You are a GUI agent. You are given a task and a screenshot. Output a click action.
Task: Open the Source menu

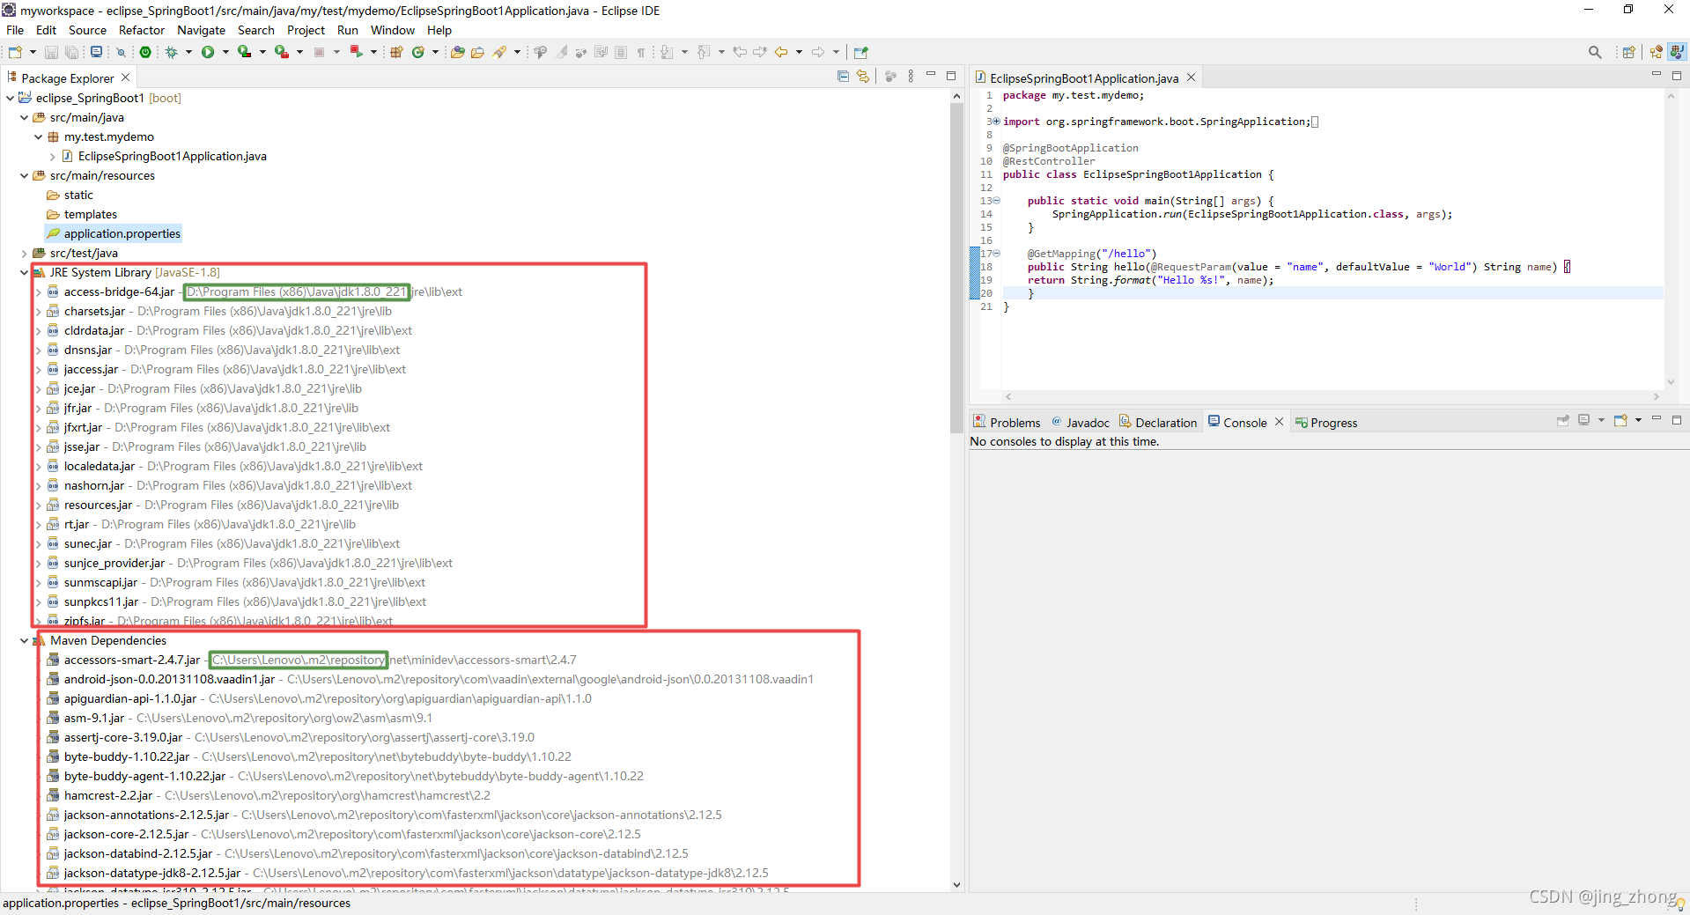coord(87,30)
